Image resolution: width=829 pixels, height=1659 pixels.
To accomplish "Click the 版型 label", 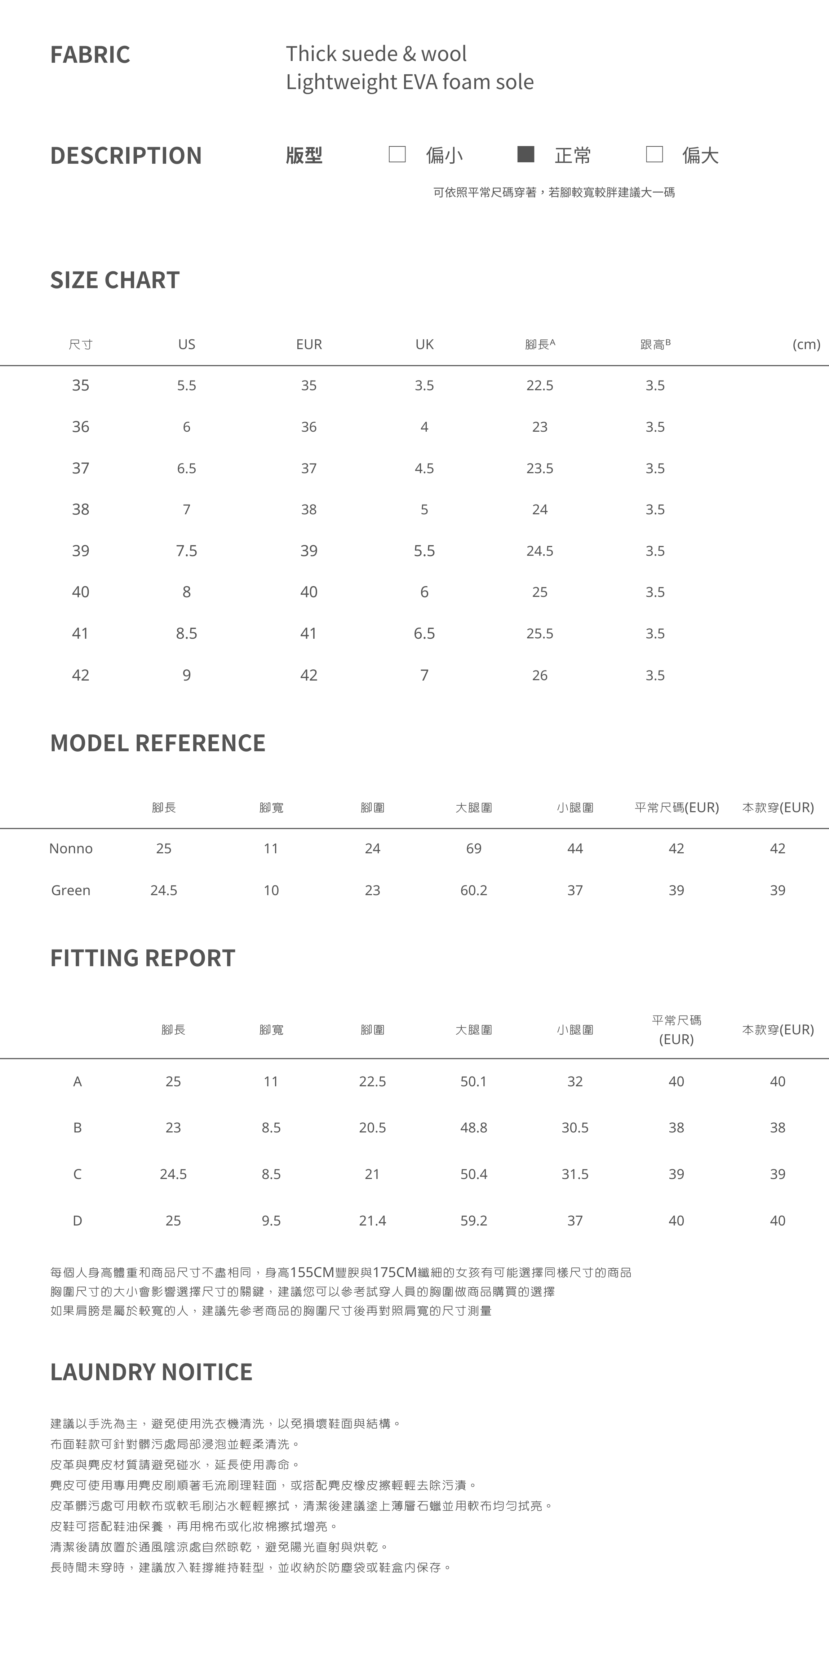I will pyautogui.click(x=304, y=156).
